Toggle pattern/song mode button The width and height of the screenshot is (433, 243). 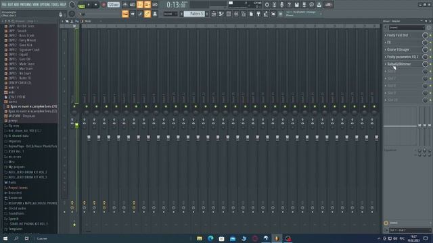[81, 5]
